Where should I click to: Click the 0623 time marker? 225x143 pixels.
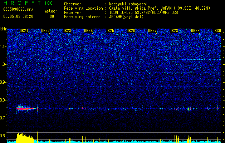[67, 31]
